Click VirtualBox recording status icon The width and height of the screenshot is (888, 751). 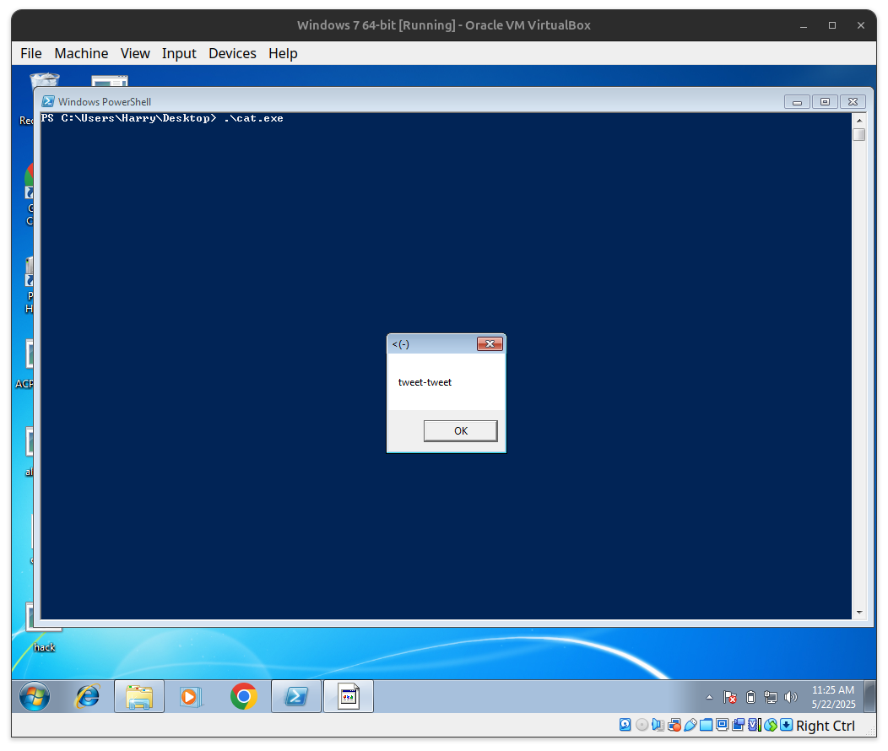(x=739, y=725)
